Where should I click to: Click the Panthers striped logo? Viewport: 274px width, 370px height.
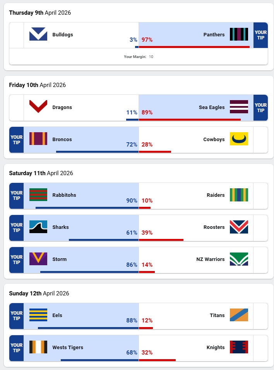coord(239,34)
